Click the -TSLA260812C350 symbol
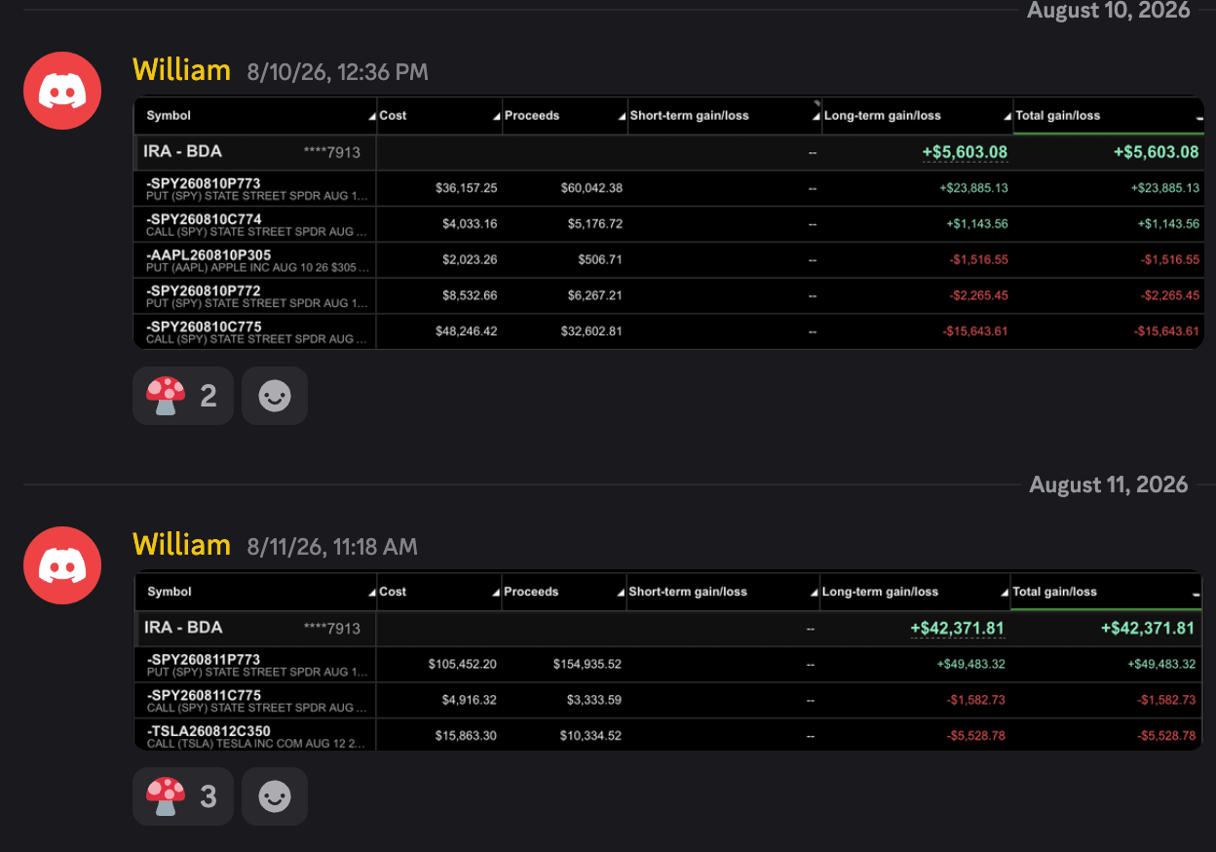This screenshot has height=852, width=1216. click(209, 731)
